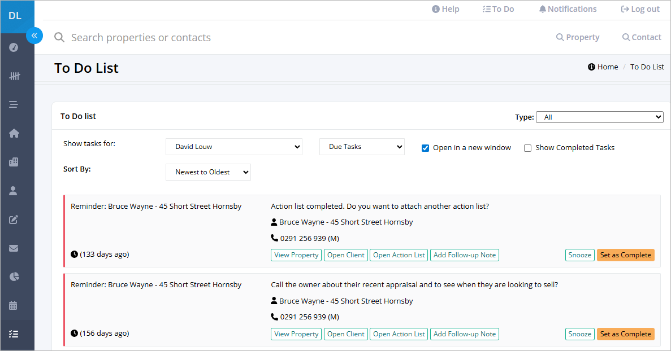Image resolution: width=671 pixels, height=351 pixels.
Task: Open the tally marks icon in sidebar
Action: [14, 76]
